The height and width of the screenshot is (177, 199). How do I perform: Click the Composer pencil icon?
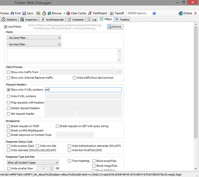[x=69, y=20]
